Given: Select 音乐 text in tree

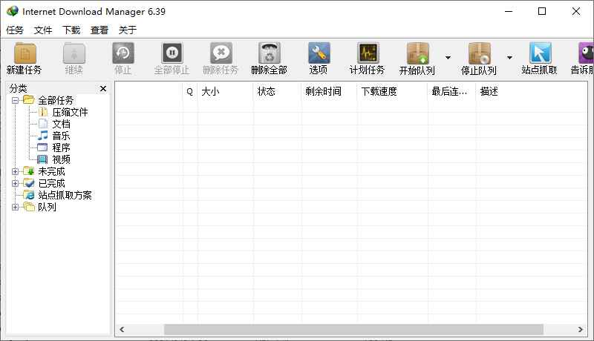Looking at the screenshot, I should click(61, 136).
